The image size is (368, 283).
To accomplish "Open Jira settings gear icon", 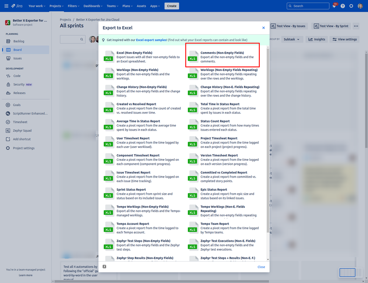I will (x=351, y=6).
